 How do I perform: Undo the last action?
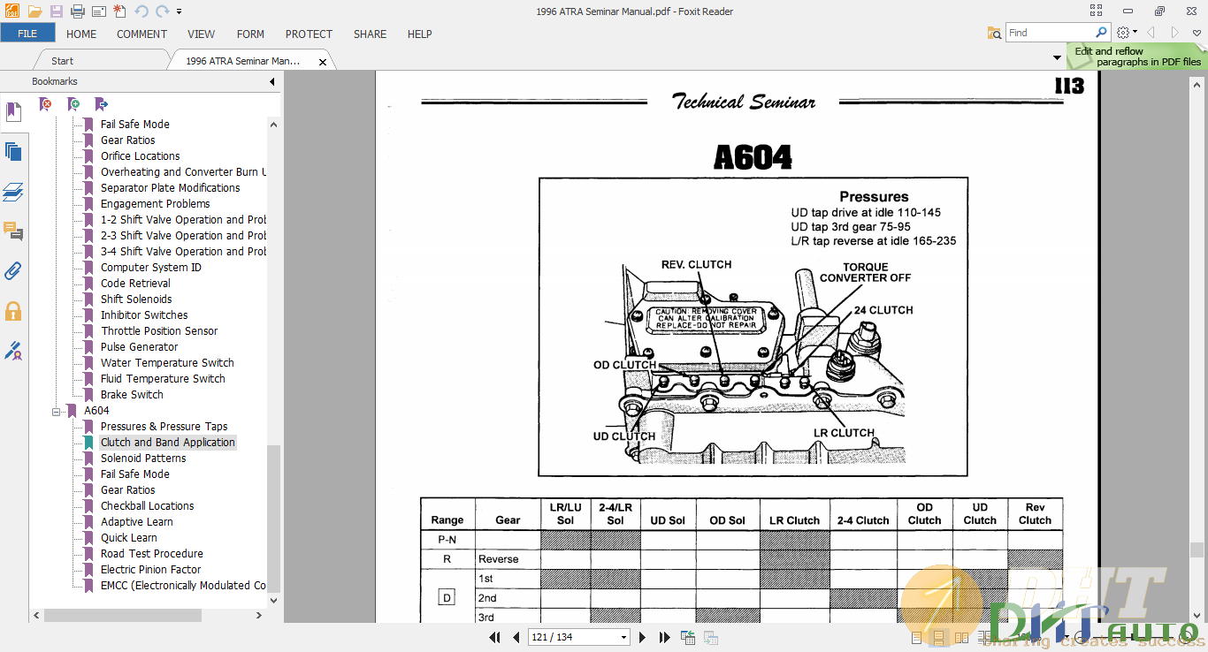click(x=141, y=11)
